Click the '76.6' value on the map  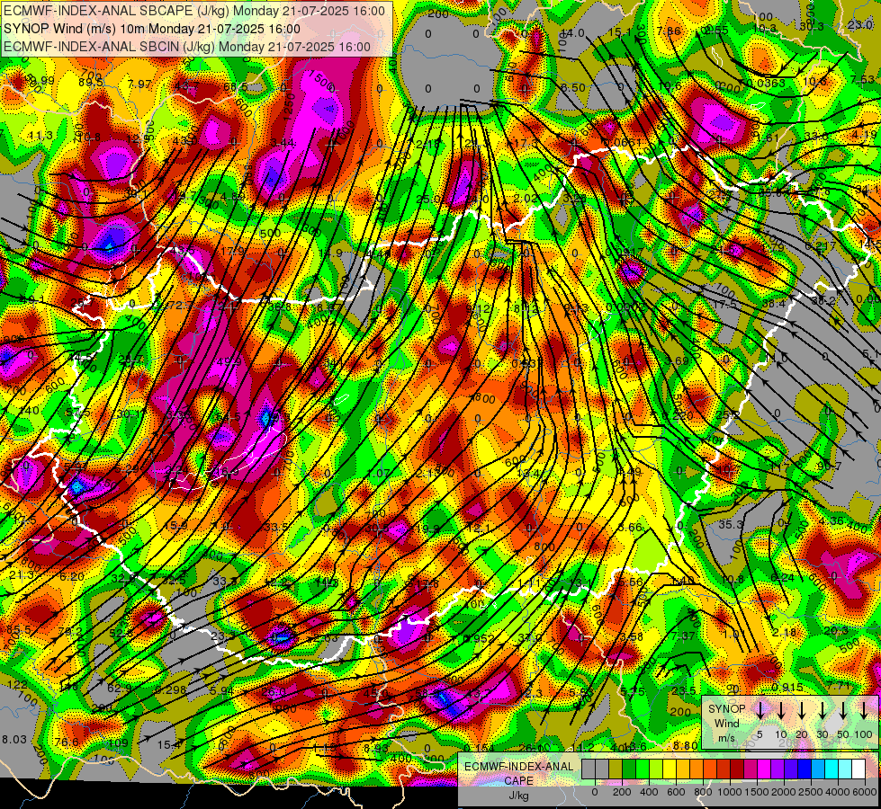(67, 742)
